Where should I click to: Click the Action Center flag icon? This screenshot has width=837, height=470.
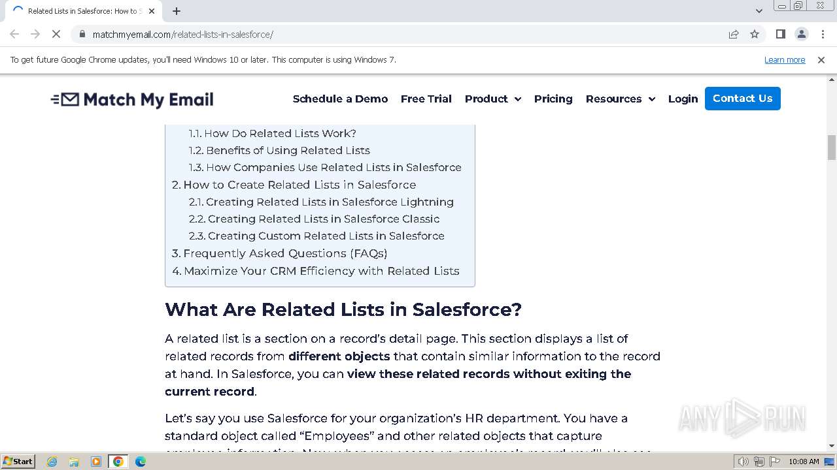point(774,462)
